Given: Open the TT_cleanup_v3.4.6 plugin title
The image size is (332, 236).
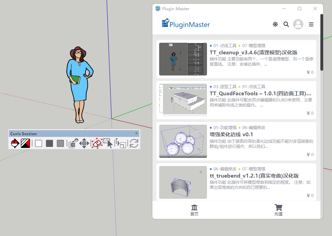Looking at the screenshot, I should pyautogui.click(x=253, y=53).
